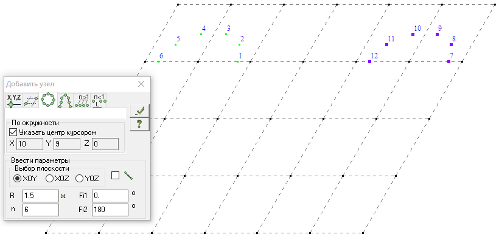The width and height of the screenshot is (499, 237).
Task: Select the X0Z plane radio button
Action: pos(49,179)
